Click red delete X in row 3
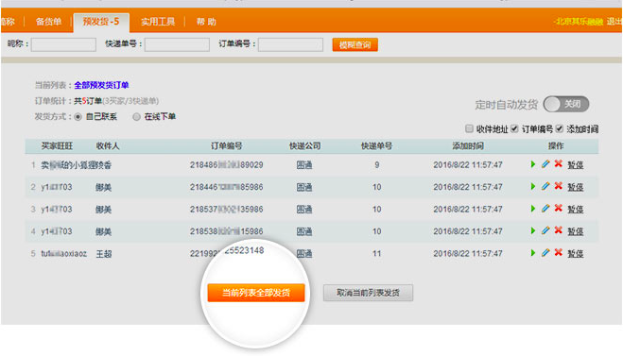 point(558,208)
